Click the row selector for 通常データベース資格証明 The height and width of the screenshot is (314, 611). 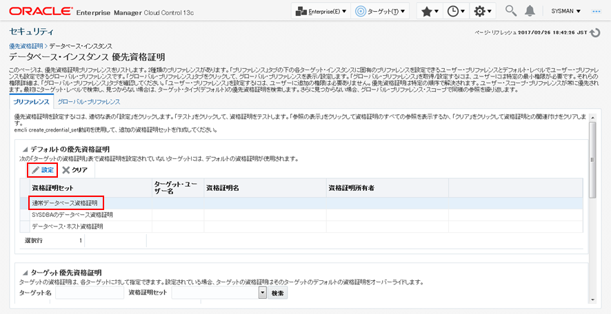tap(25, 203)
